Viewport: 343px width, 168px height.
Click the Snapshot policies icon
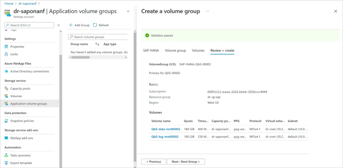click(6, 121)
